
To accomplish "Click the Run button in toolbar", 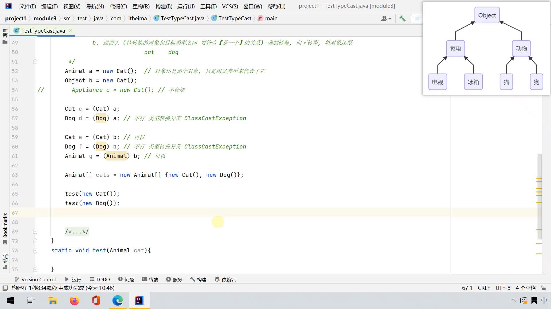I will [67, 280].
